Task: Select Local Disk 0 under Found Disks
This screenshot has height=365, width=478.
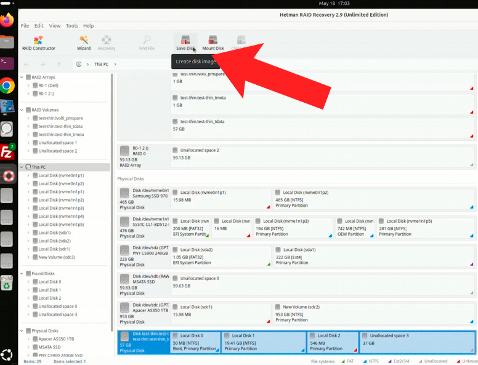Action: point(49,282)
